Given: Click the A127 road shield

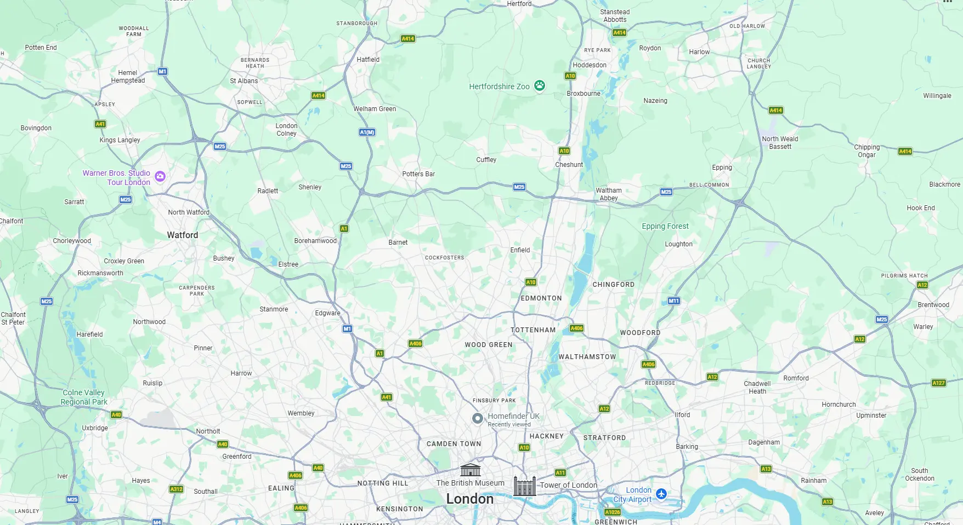Looking at the screenshot, I should 939,383.
